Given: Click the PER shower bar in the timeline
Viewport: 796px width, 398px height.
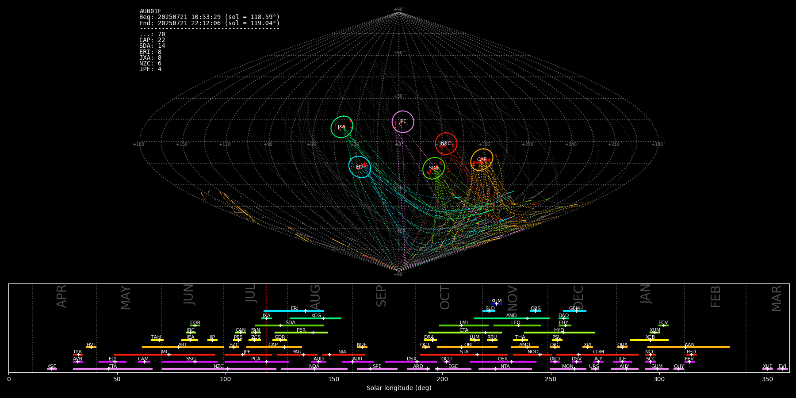Looking at the screenshot, I should [x=301, y=332].
